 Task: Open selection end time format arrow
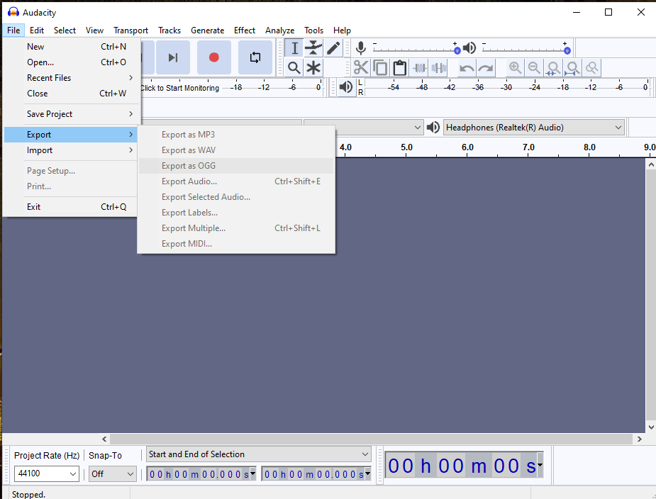[368, 473]
